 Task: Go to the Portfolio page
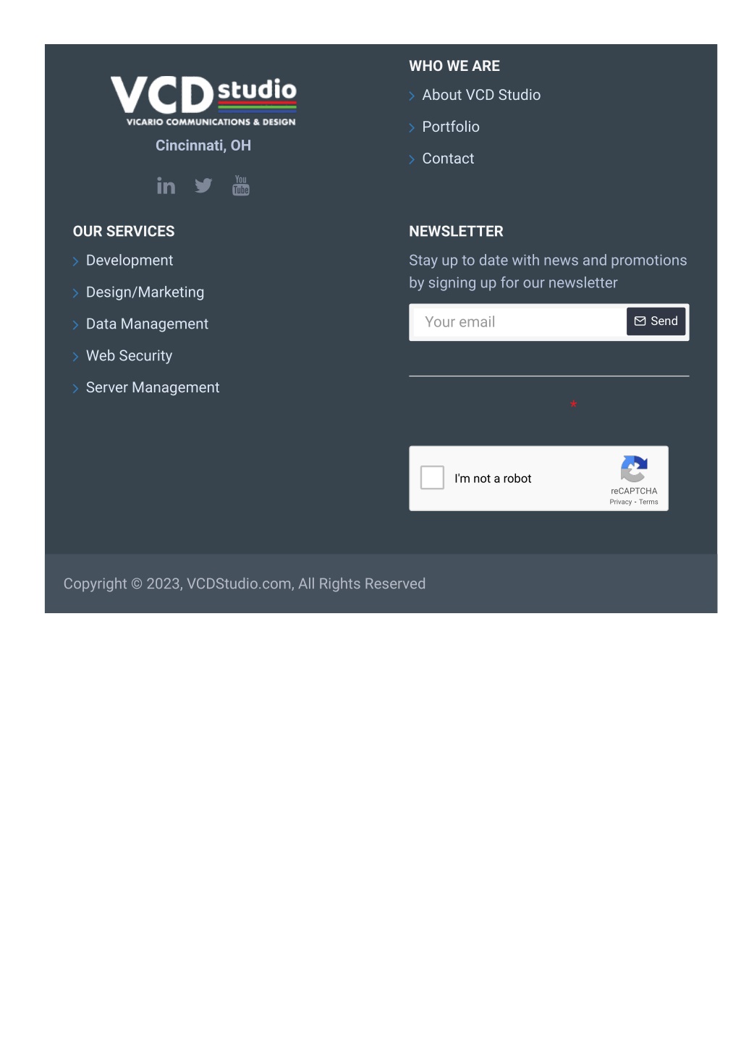[451, 127]
